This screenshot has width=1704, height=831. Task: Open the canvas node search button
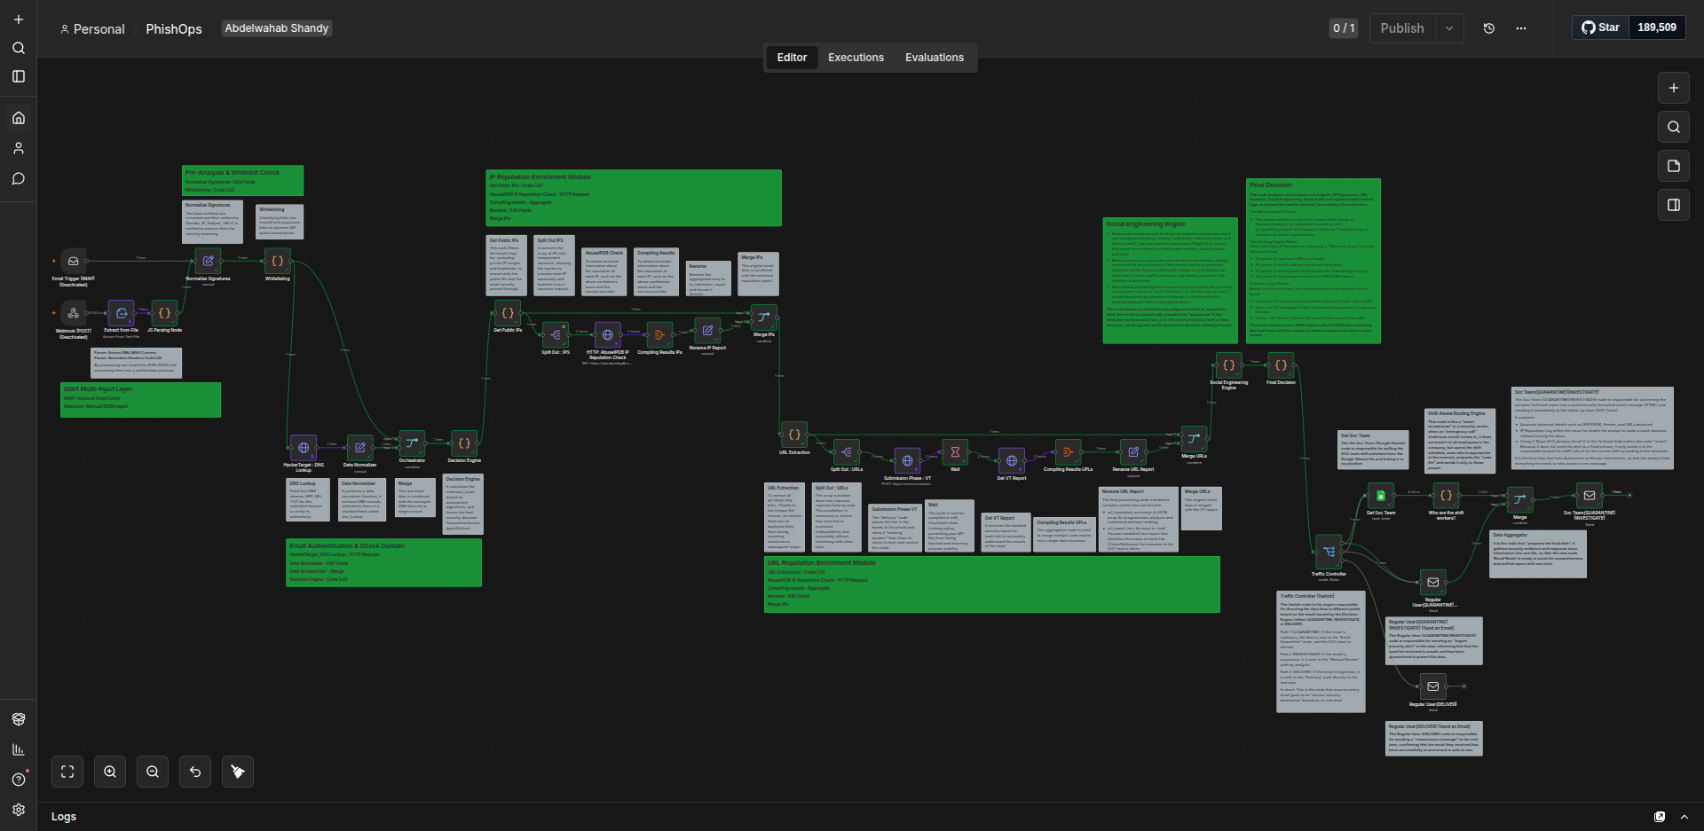point(1674,127)
